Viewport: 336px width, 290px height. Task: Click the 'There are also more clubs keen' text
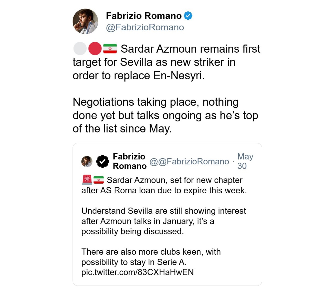tap(151, 252)
